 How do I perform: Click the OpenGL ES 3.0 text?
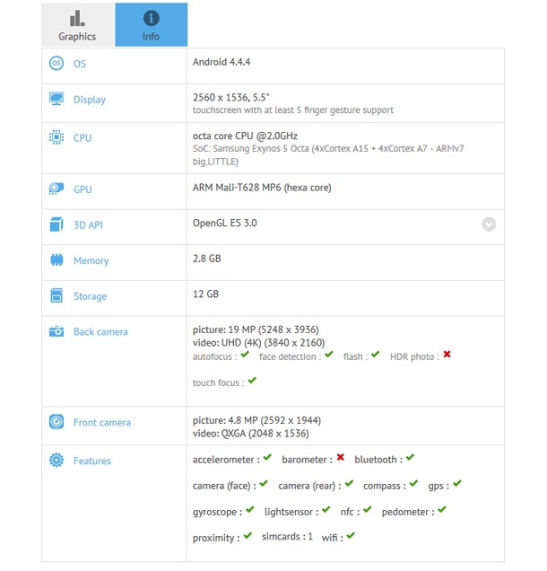pyautogui.click(x=225, y=223)
